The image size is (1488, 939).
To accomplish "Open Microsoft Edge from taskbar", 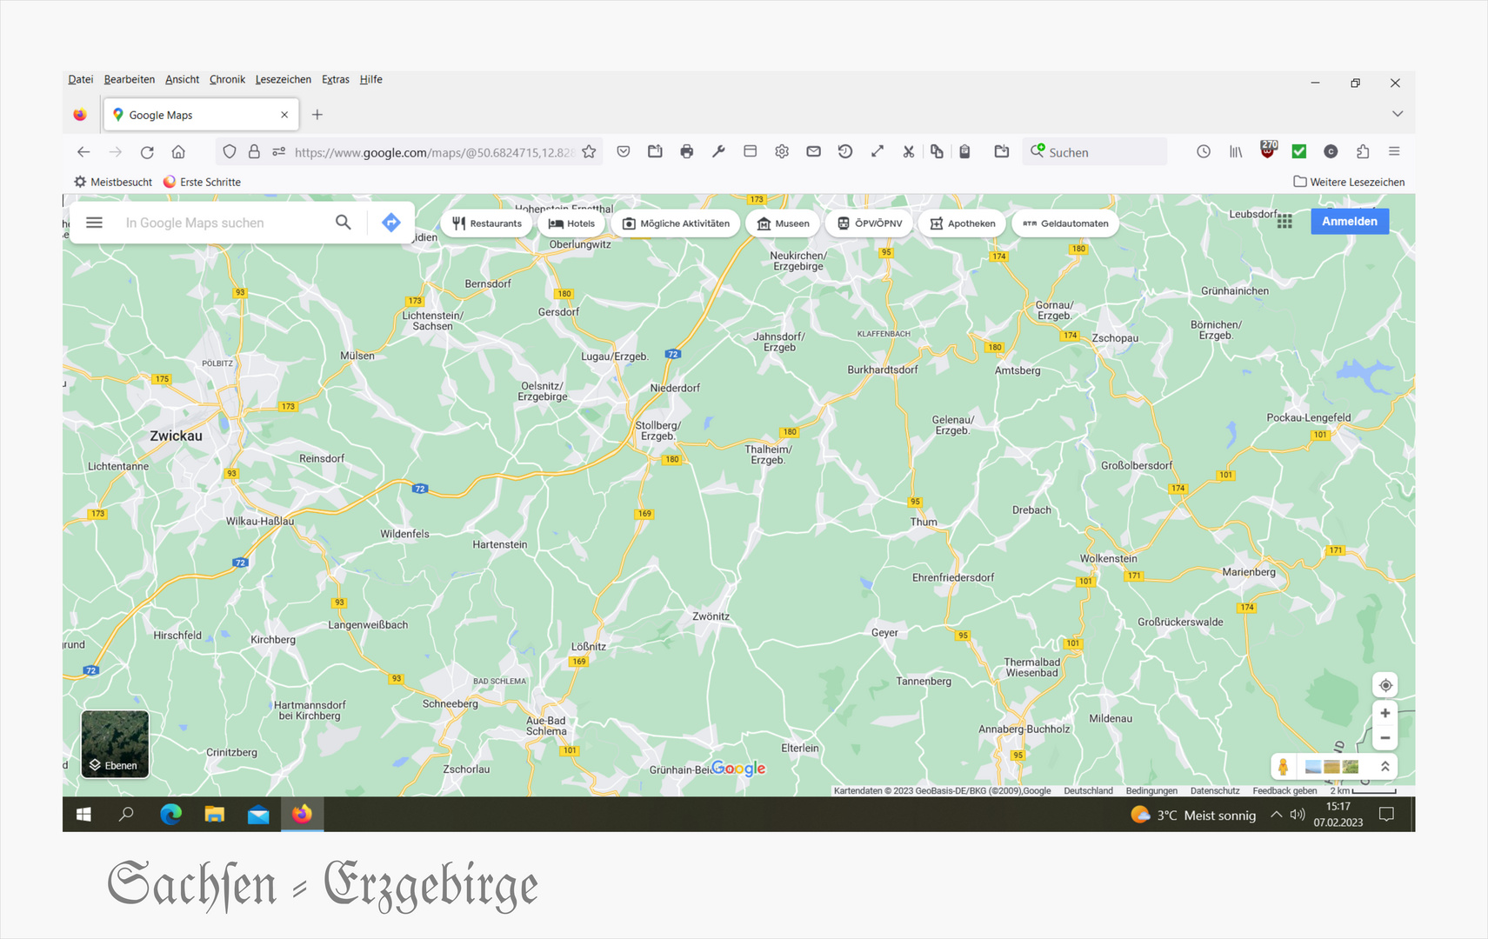I will 171,815.
